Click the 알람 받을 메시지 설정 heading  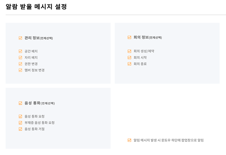pyautogui.click(x=36, y=7)
